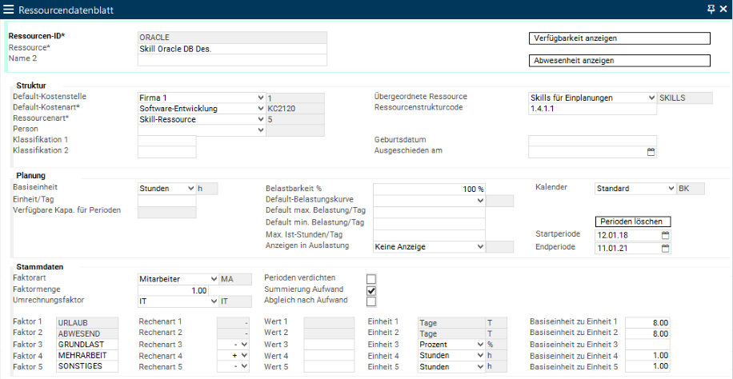733x379 pixels.
Task: Click the Ressource name input field
Action: pyautogui.click(x=232, y=49)
